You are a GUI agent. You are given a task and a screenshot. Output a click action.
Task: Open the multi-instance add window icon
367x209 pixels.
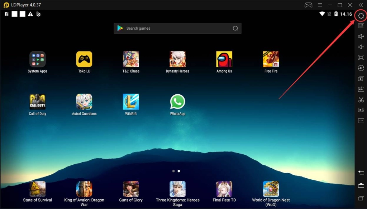(x=361, y=79)
